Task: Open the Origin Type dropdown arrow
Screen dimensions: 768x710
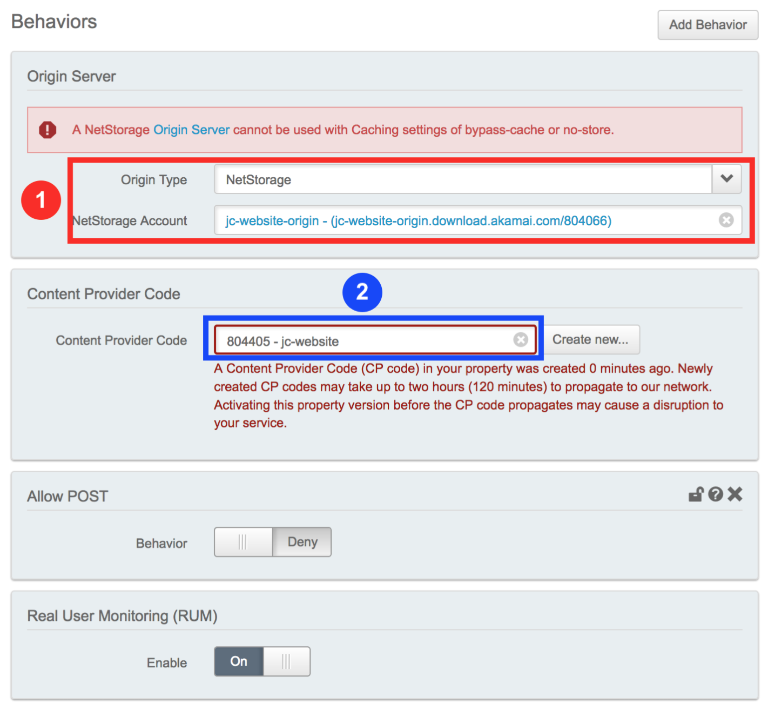Action: tap(726, 179)
